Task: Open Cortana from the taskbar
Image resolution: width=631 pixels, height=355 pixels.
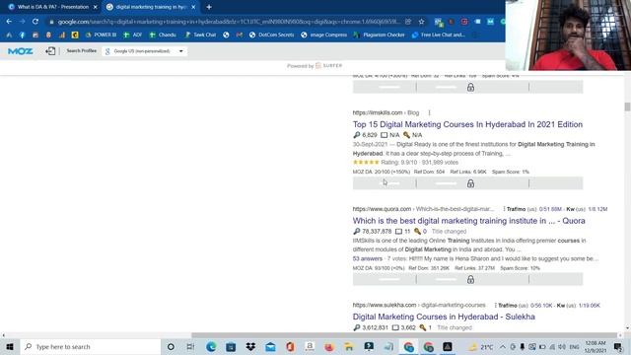Action: [x=171, y=346]
